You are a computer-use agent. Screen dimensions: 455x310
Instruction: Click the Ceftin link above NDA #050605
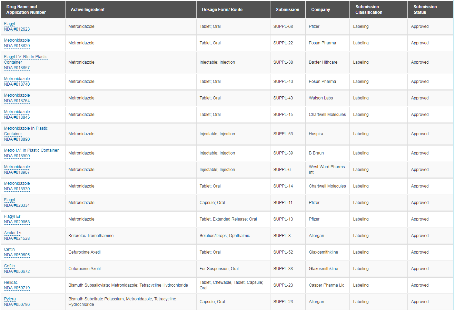(9, 249)
